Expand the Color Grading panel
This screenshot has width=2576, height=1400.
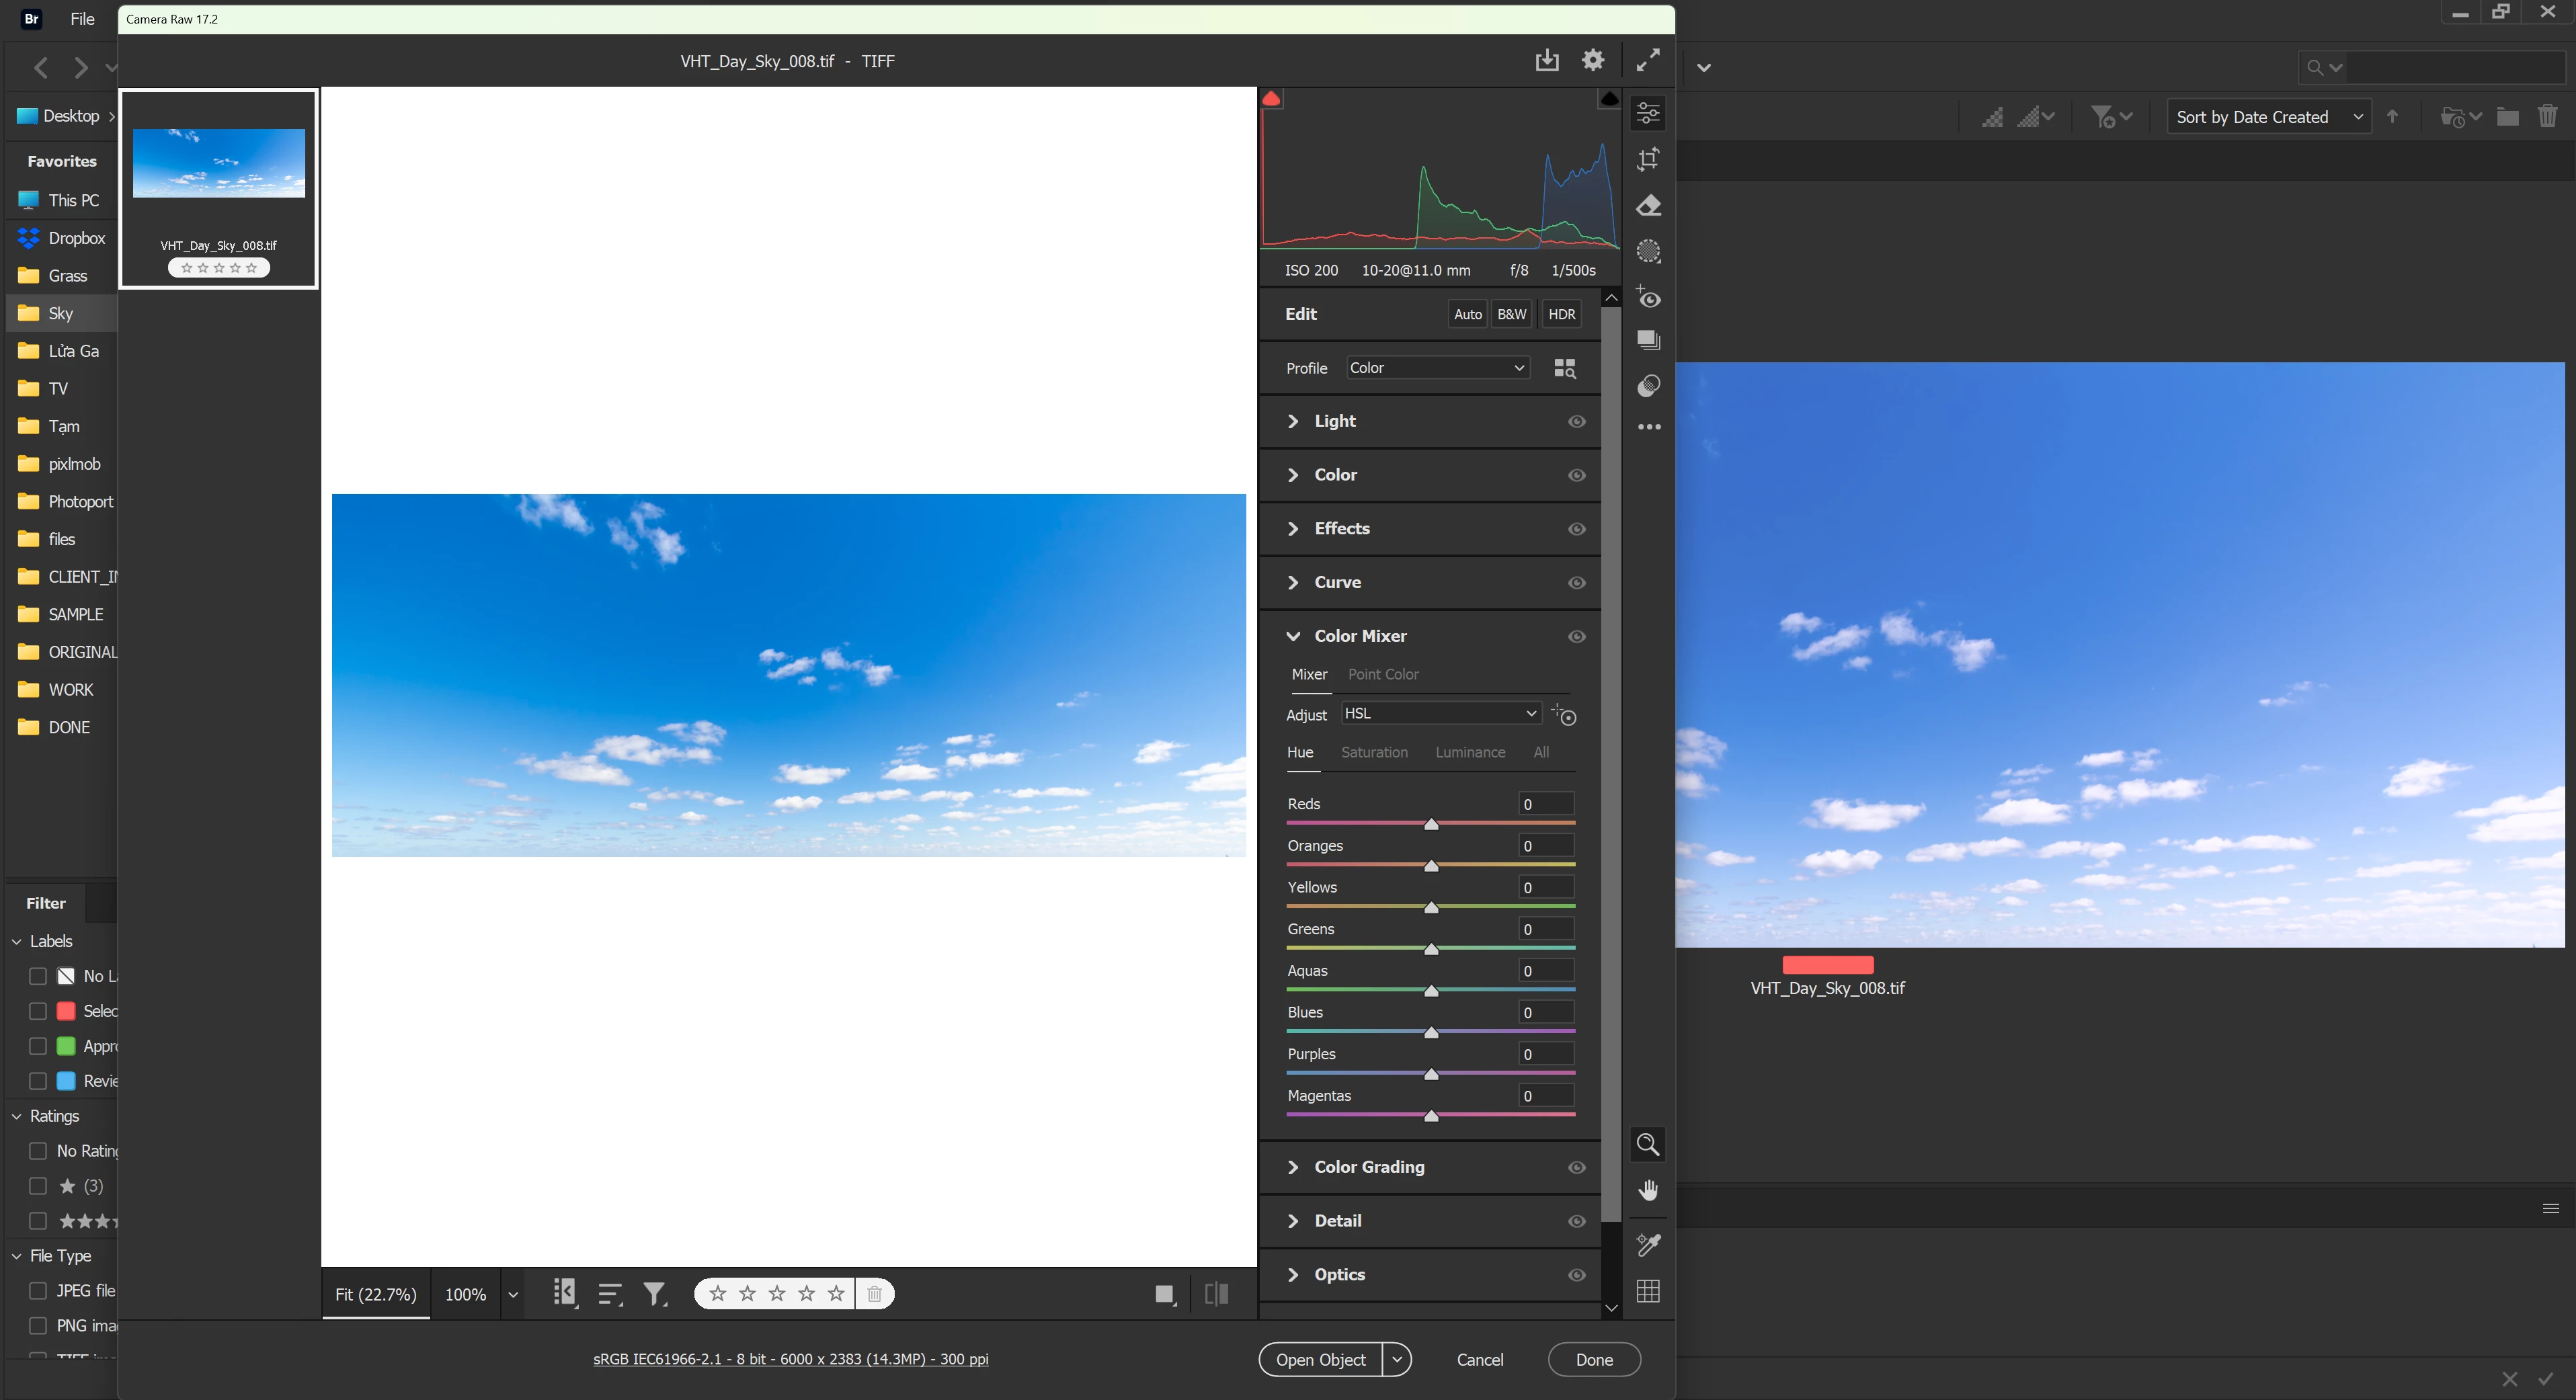point(1369,1167)
